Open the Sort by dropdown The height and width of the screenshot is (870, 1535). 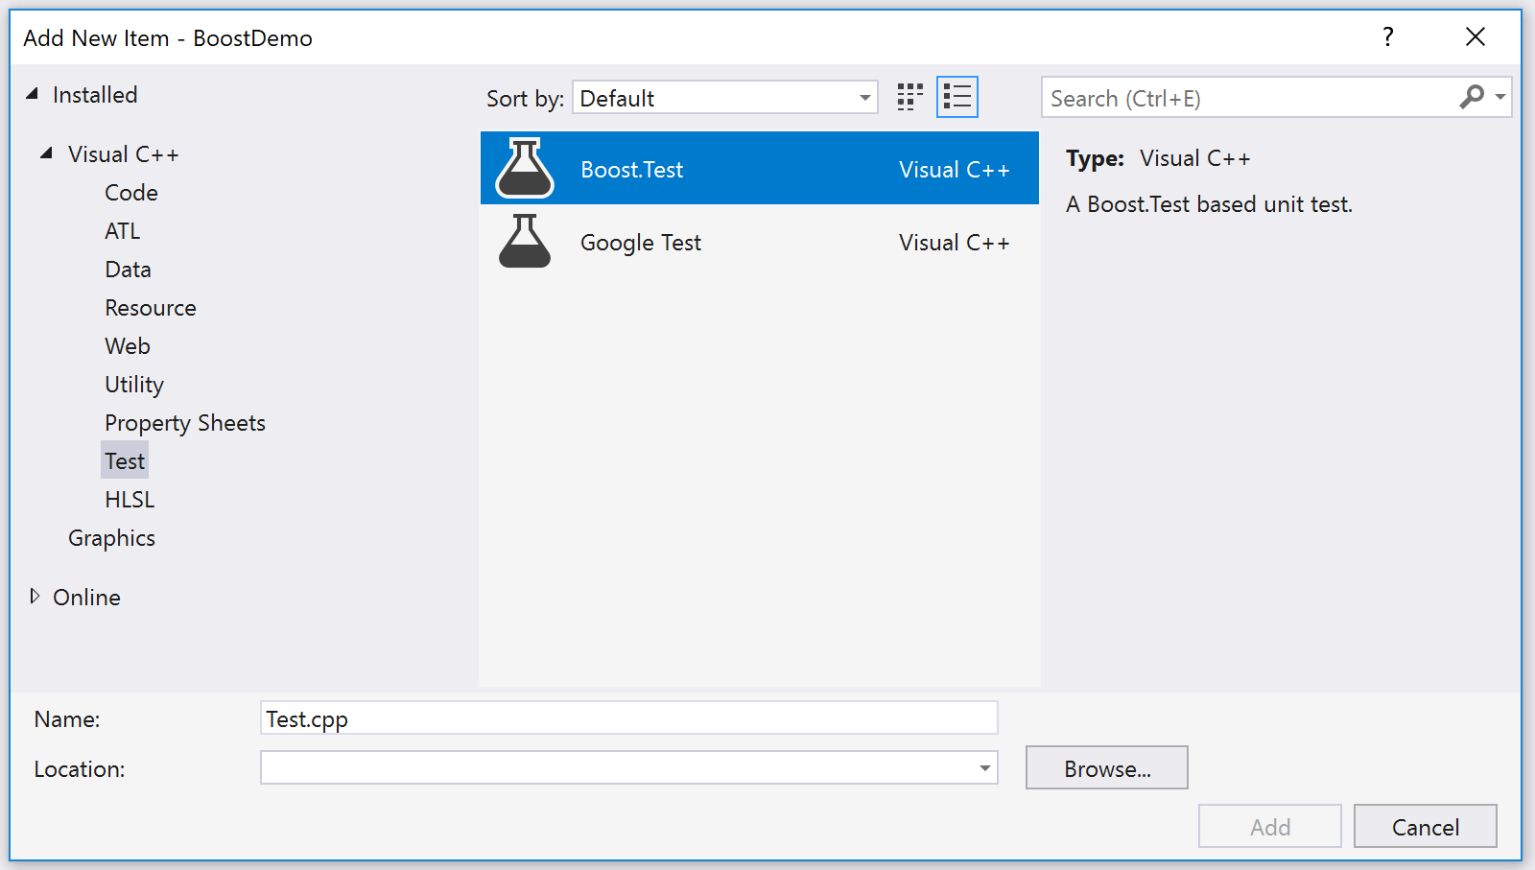863,97
